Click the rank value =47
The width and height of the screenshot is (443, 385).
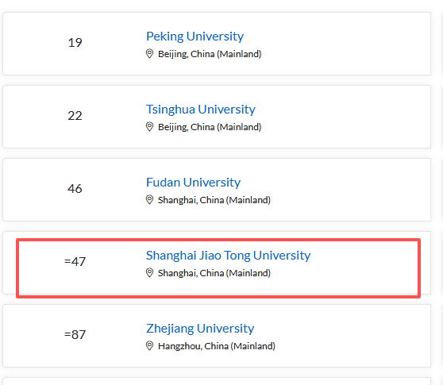(x=75, y=262)
